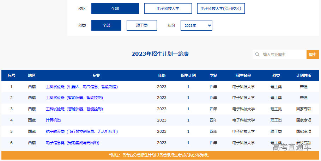Click the 2023年招生计划一览表 title
This screenshot has width=321, height=161.
coord(160,54)
